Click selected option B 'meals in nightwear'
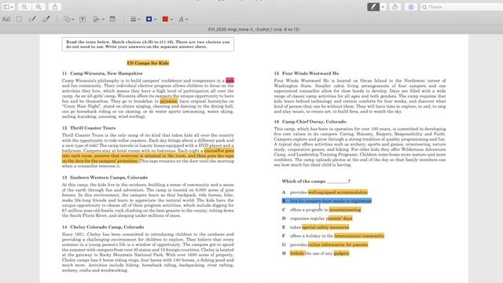This screenshot has height=283, width=503. [x=327, y=201]
